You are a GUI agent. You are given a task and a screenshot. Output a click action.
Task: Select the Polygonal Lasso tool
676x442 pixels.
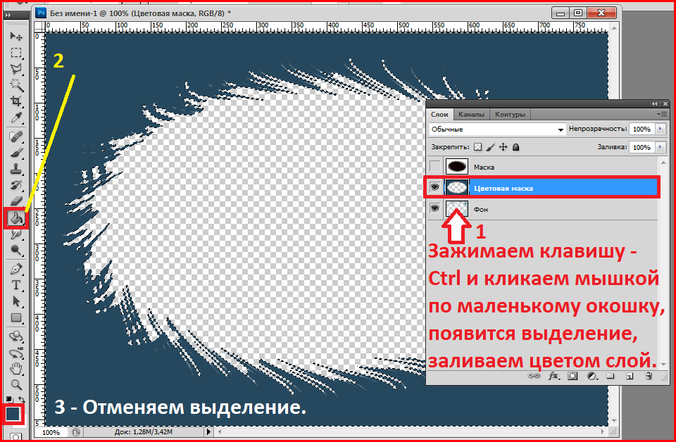point(16,69)
